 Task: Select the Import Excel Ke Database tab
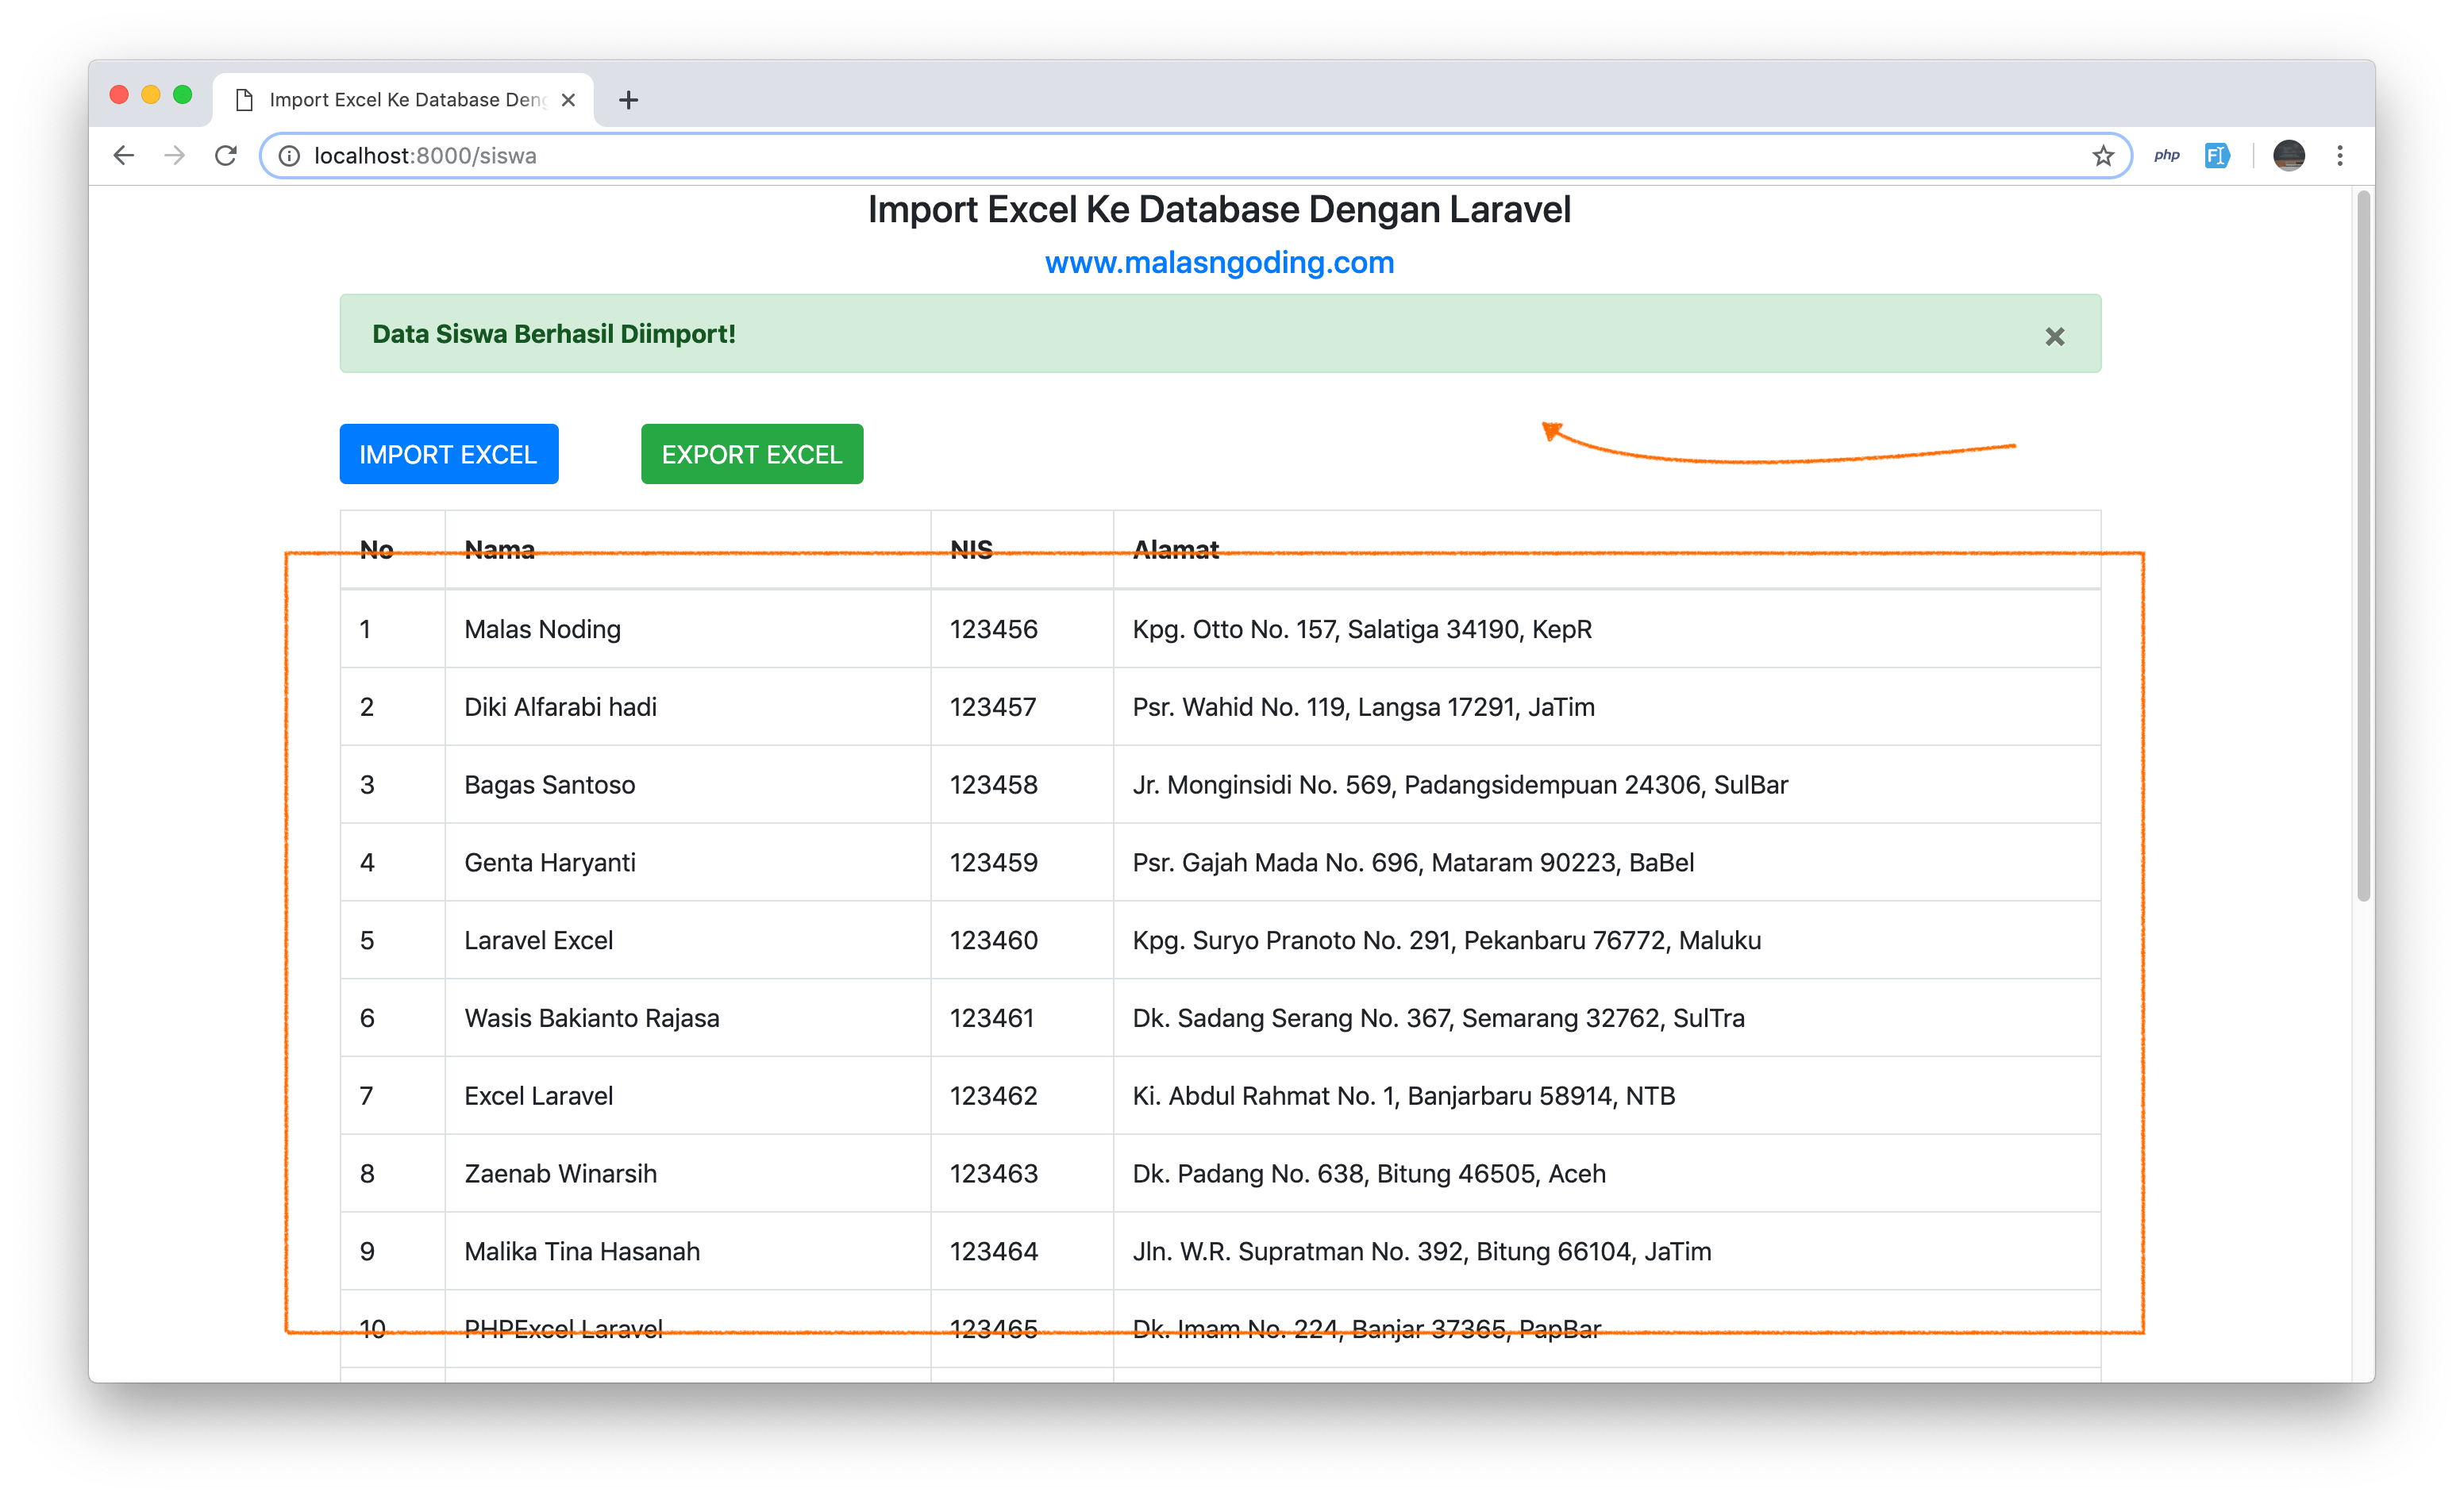[400, 99]
